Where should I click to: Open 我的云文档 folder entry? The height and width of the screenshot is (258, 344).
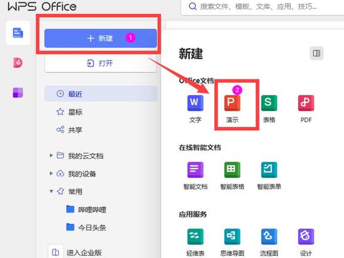coord(86,156)
